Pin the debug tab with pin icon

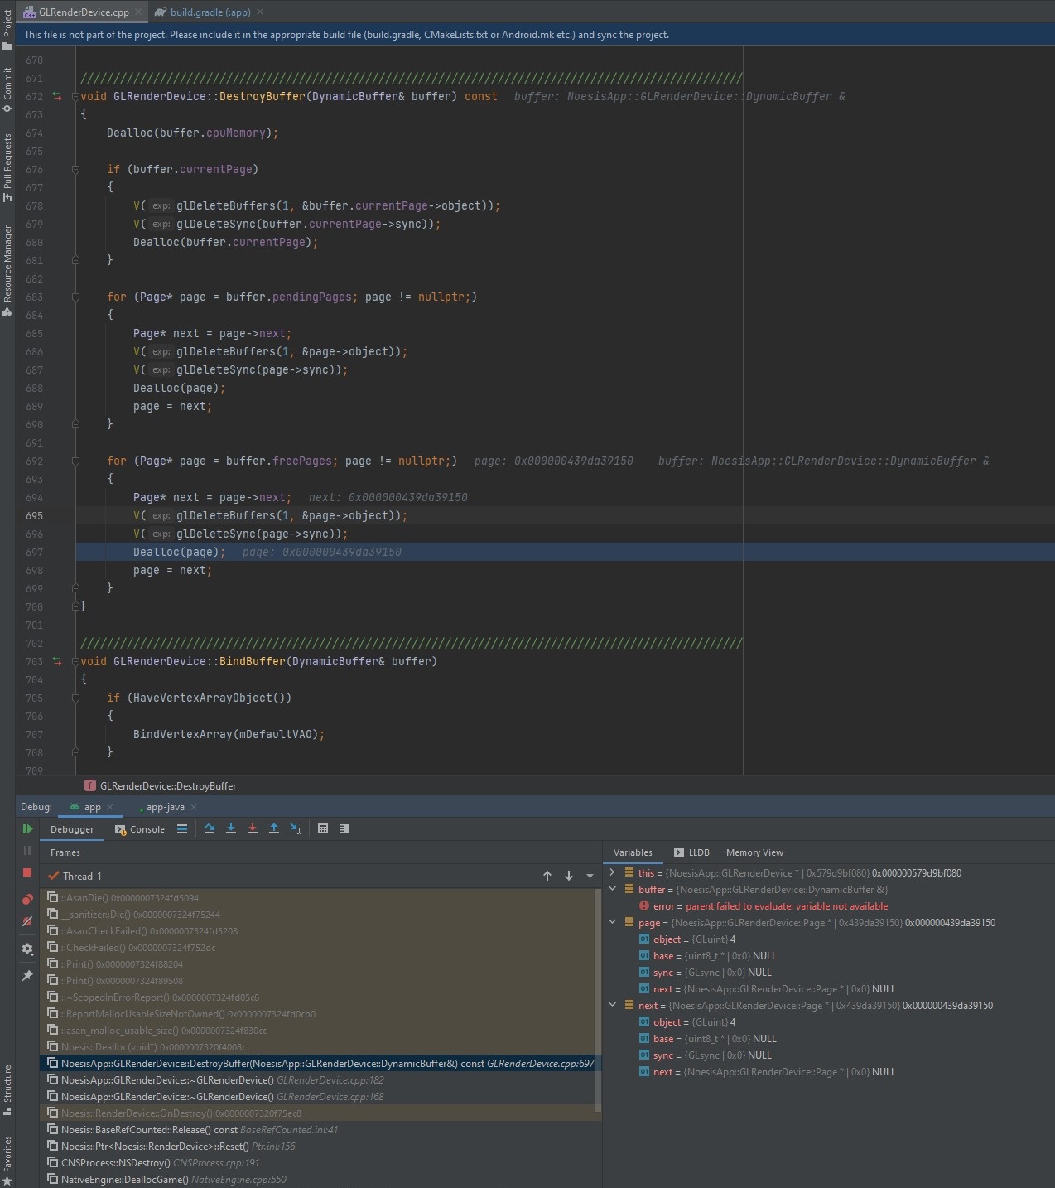click(x=27, y=976)
